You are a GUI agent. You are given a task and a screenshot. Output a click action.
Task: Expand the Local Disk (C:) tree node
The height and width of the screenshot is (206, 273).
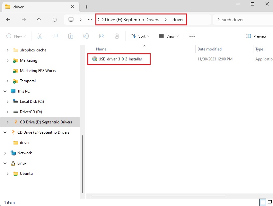tap(8, 102)
